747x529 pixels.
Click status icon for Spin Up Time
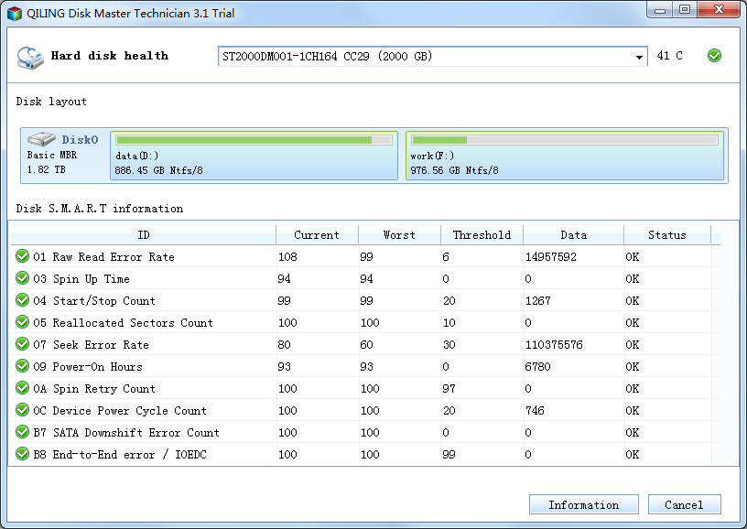coord(22,278)
